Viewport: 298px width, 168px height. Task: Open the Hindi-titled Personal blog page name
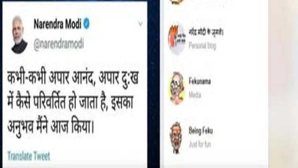(206, 32)
